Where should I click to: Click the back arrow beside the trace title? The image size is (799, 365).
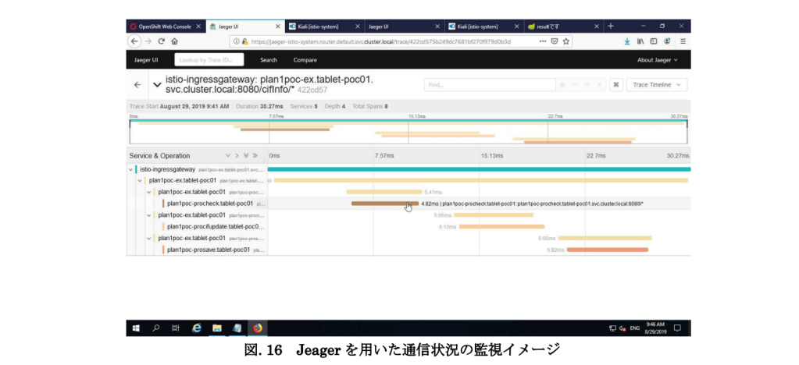click(137, 85)
